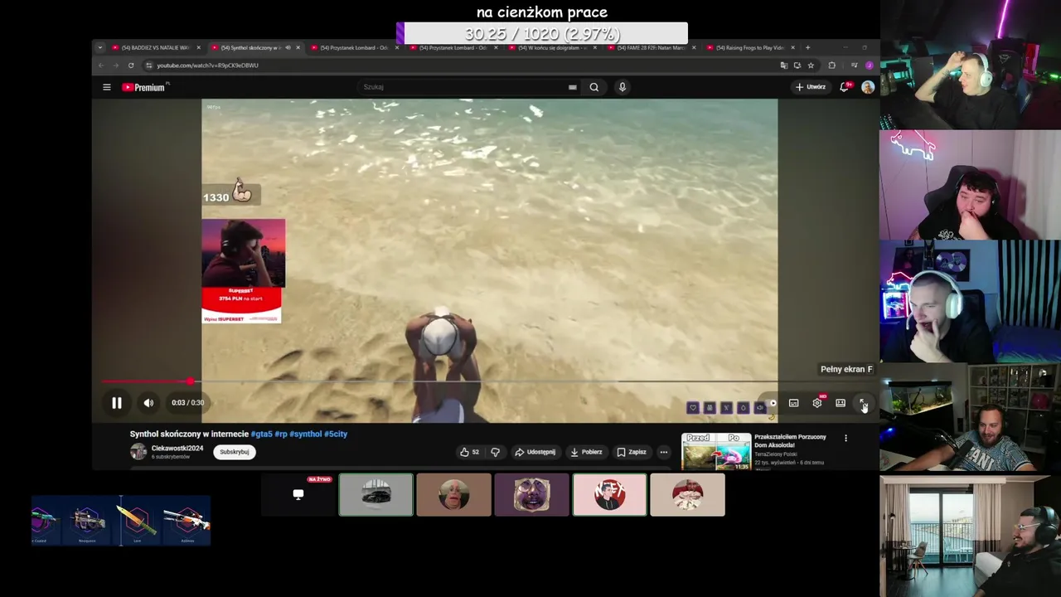Save video with Zapisz button
The image size is (1061, 597).
[632, 452]
